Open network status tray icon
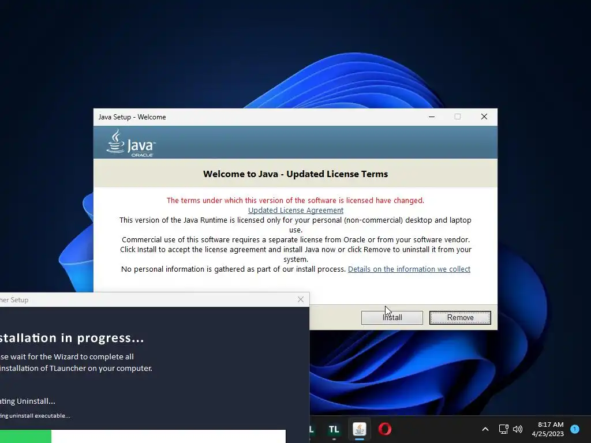Image resolution: width=591 pixels, height=443 pixels. click(503, 429)
